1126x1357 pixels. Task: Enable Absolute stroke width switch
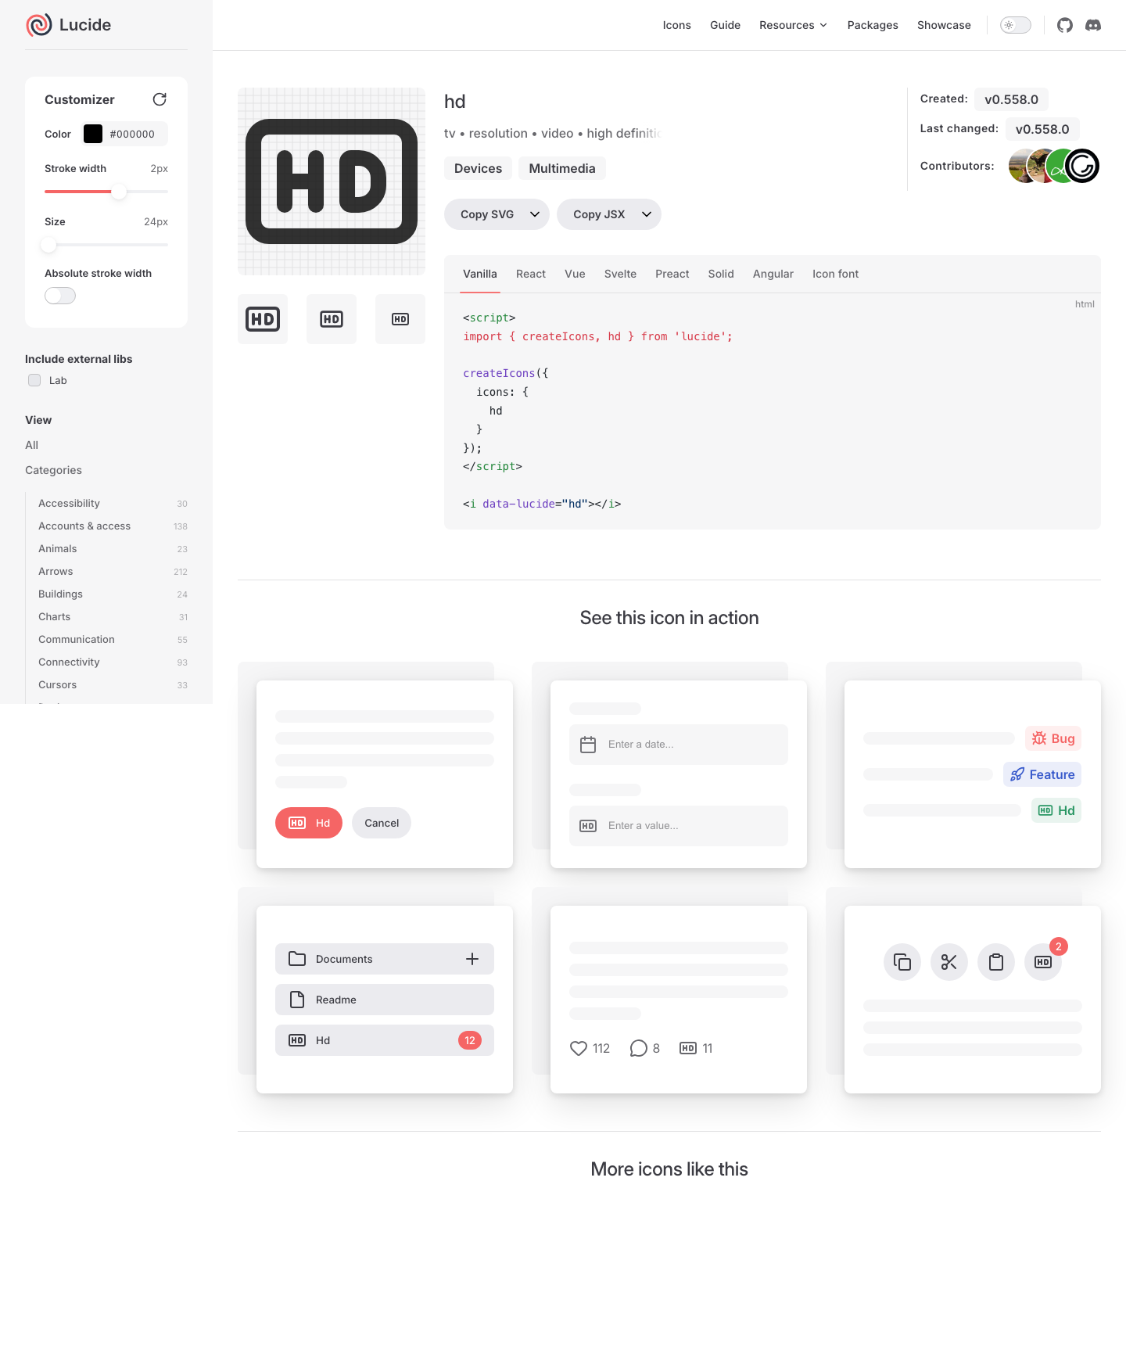tap(60, 296)
